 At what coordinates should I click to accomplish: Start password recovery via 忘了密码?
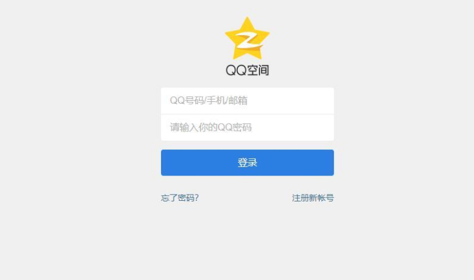(x=180, y=198)
